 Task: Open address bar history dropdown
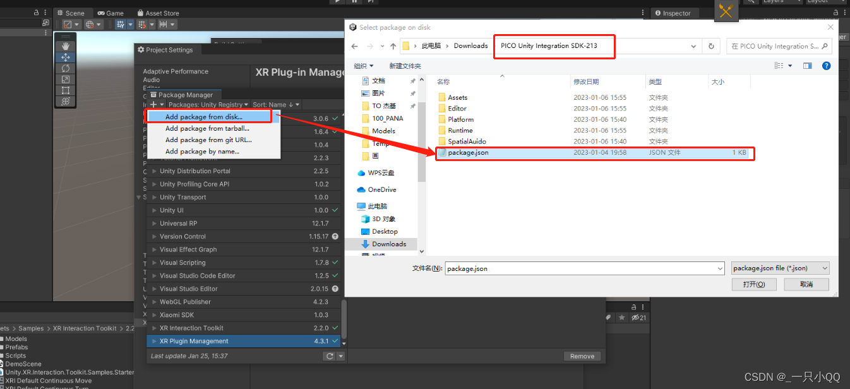(x=694, y=46)
